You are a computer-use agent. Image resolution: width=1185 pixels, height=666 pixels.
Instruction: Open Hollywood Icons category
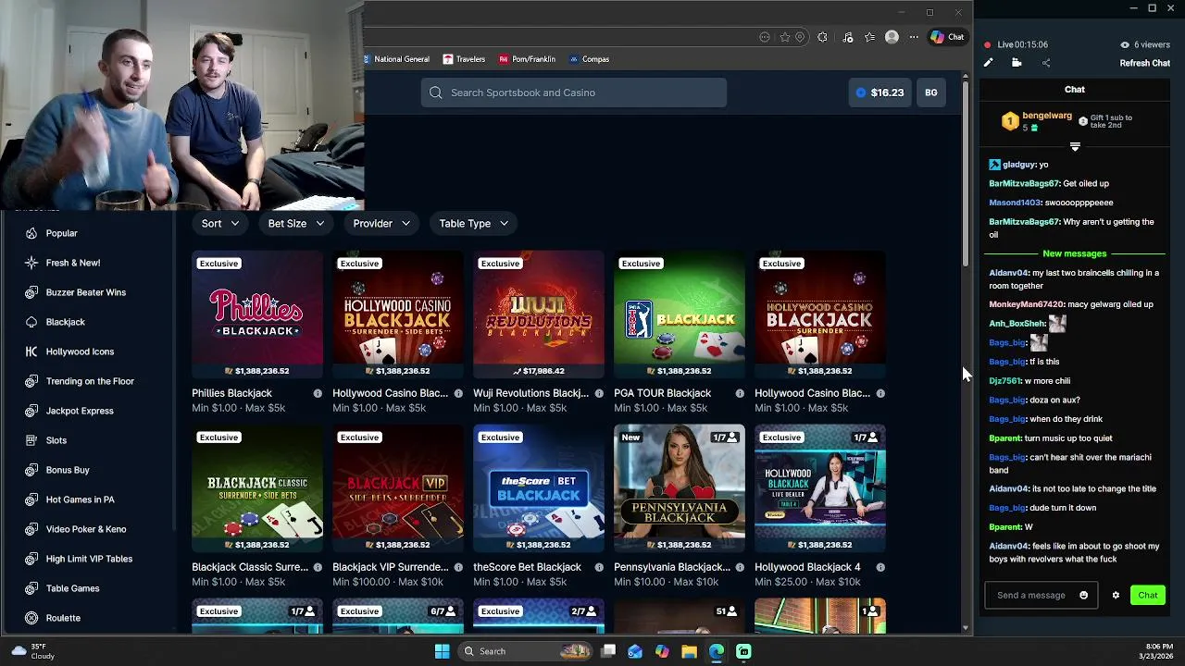(x=80, y=351)
